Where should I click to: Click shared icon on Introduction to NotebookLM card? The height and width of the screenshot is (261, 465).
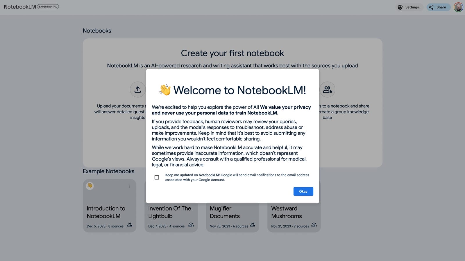130,225
